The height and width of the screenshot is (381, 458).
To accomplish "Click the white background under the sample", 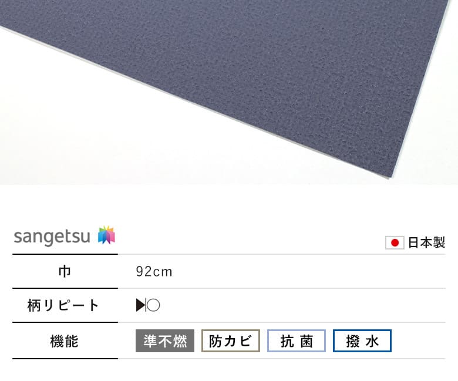I will click(x=87, y=132).
